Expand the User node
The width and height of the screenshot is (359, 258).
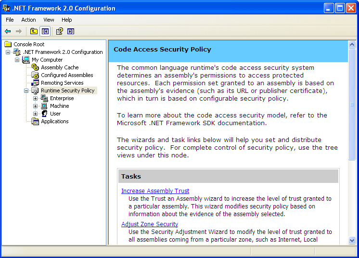(35, 114)
